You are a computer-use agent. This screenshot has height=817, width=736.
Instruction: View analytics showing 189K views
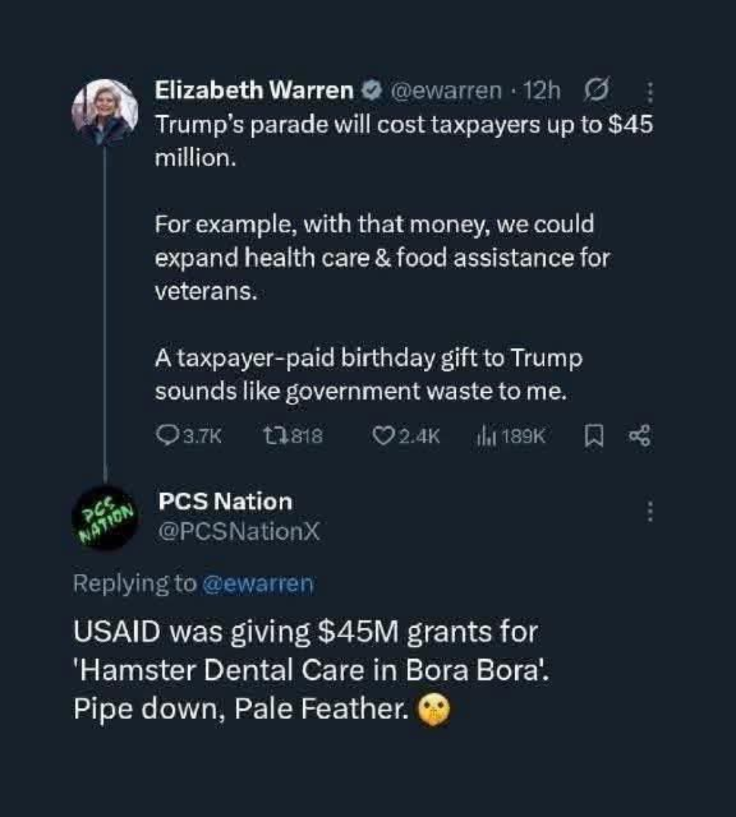[483, 436]
